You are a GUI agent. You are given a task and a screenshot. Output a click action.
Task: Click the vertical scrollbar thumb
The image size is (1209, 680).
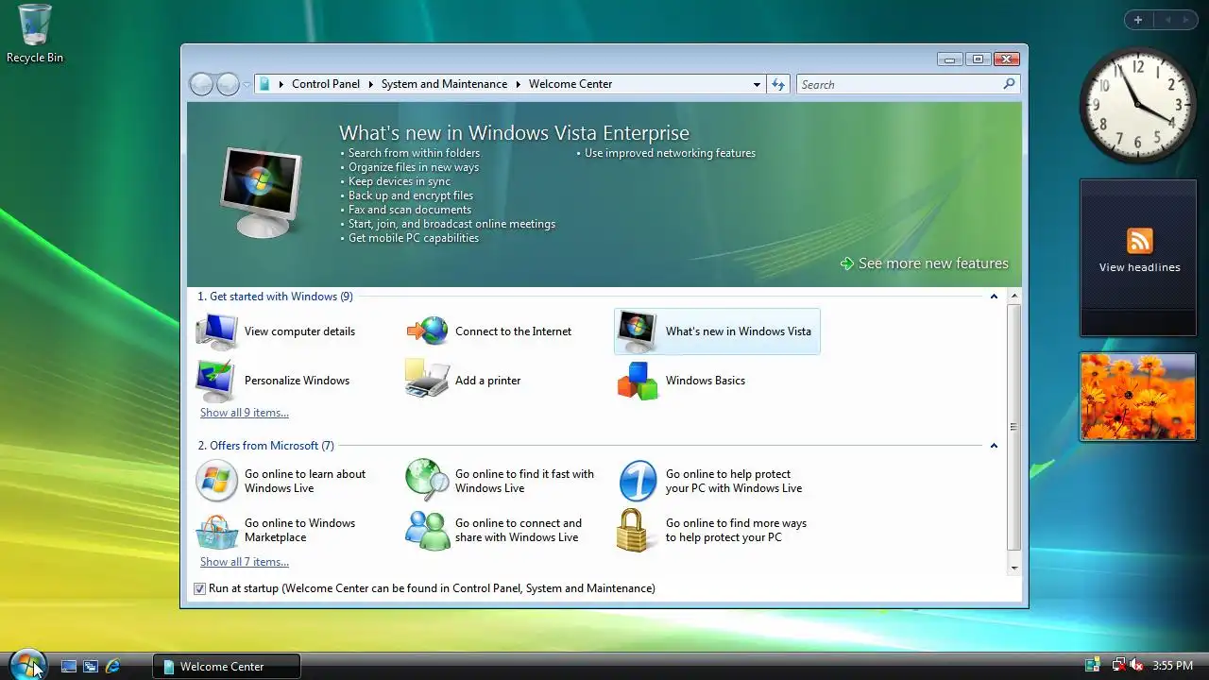[x=1013, y=427]
